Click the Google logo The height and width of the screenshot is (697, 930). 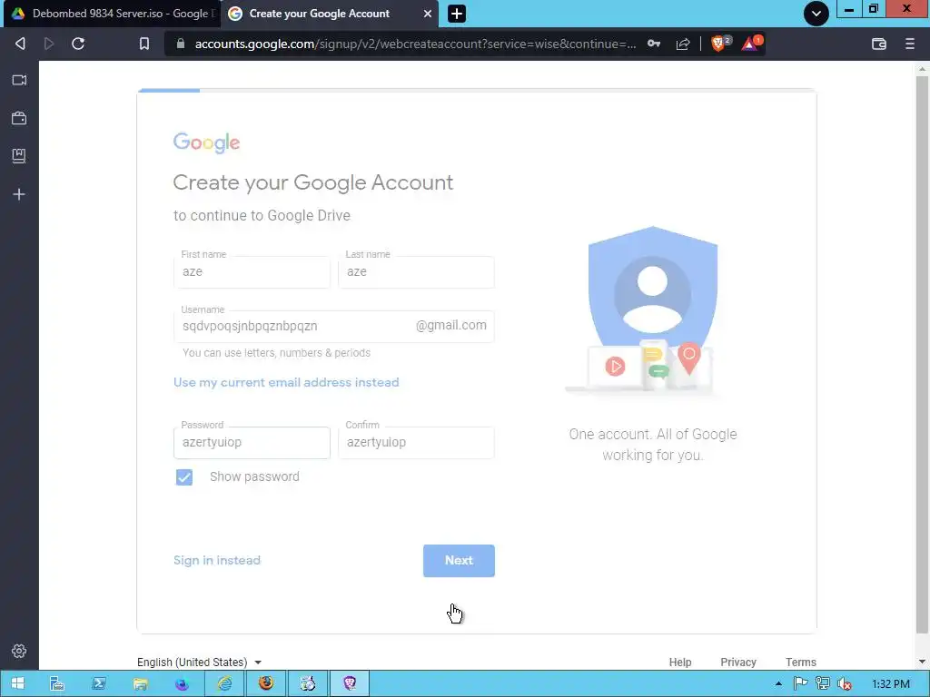(206, 142)
